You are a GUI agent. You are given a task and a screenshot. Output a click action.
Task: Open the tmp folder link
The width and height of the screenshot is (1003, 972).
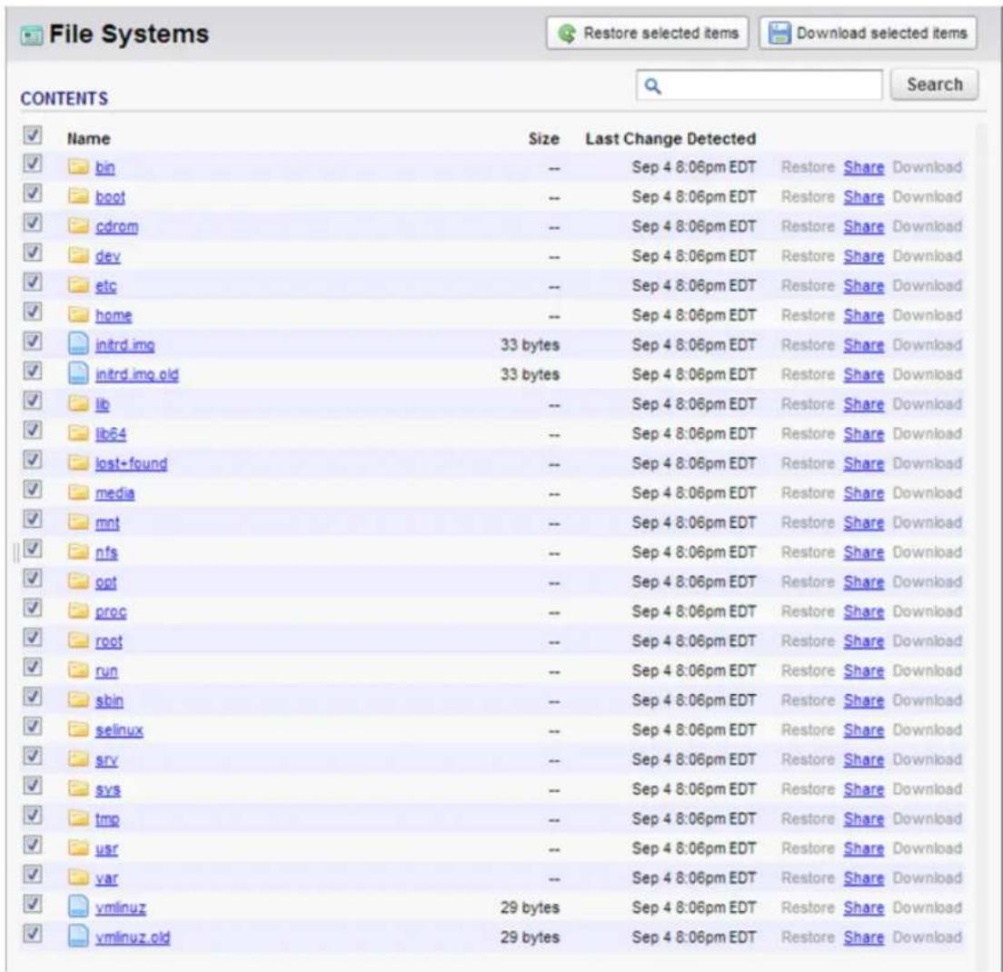(107, 819)
